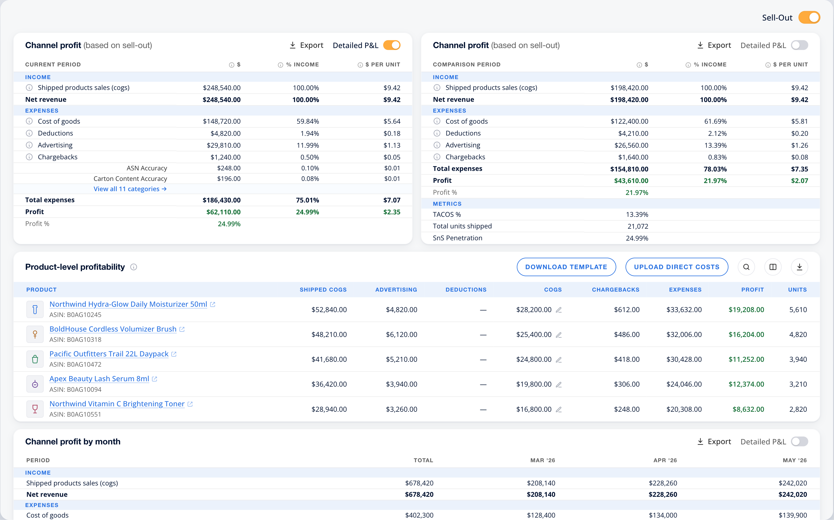
Task: Click the Download Template button
Action: click(566, 267)
